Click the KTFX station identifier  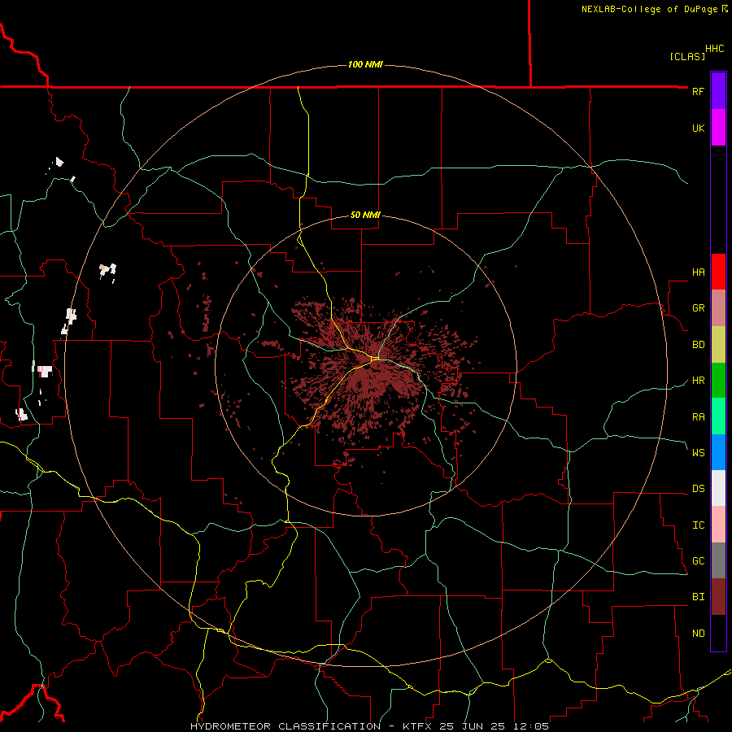pos(417,726)
